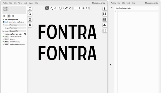Viewport: 161px width, 93px height.
Task: Toggle Apply text shaping and features
Action: pos(4,22)
